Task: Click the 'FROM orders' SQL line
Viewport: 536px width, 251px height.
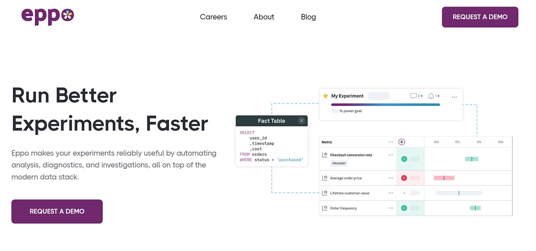Action: point(253,154)
